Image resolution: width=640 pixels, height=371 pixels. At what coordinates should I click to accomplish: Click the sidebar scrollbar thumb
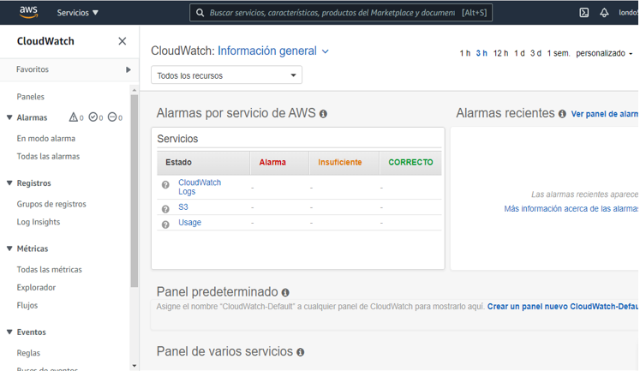click(x=135, y=191)
